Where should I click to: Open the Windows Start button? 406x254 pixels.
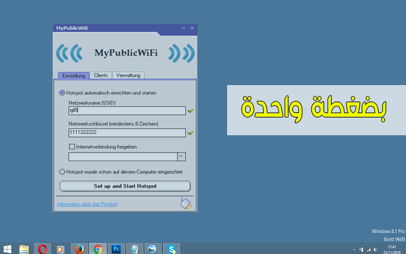coord(7,250)
